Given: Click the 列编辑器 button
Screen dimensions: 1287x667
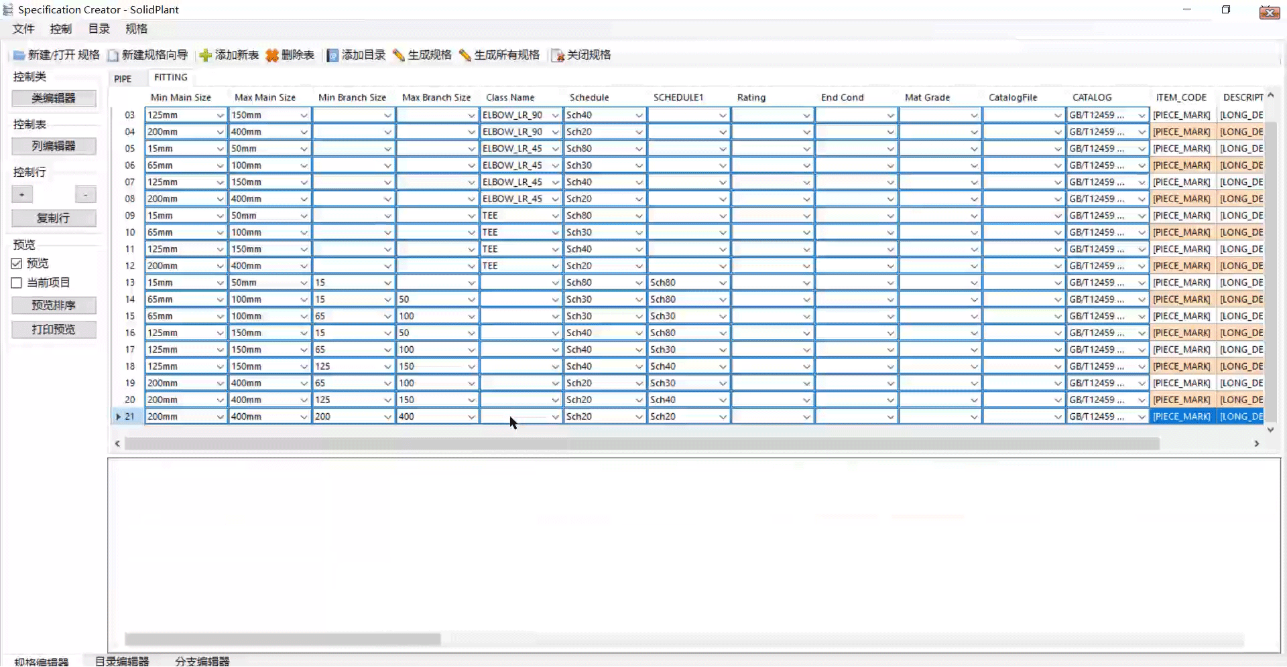Looking at the screenshot, I should [54, 146].
